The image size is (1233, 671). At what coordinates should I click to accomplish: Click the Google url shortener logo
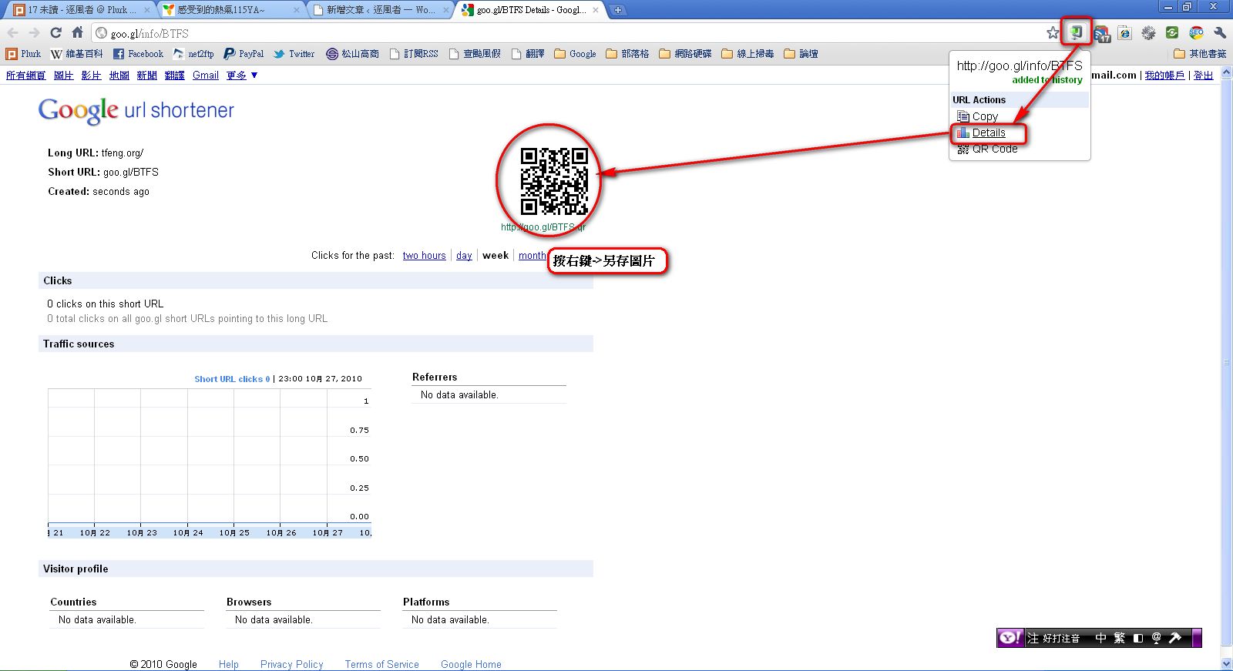(136, 110)
